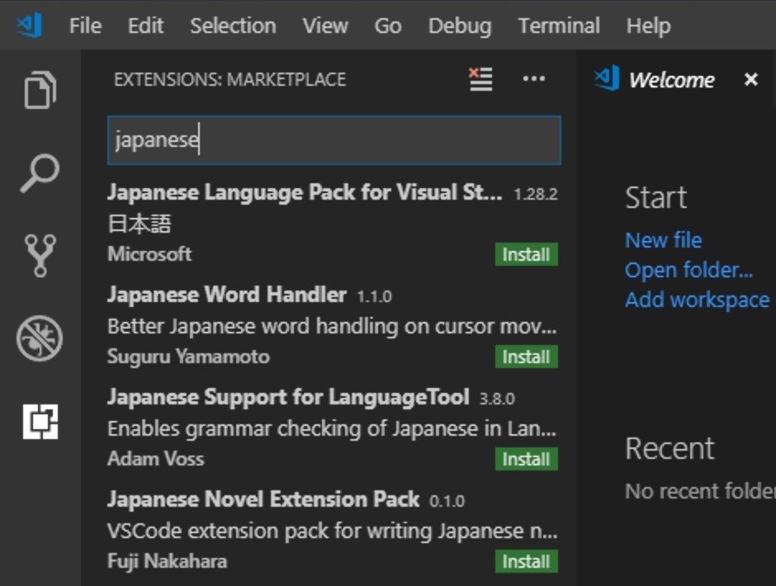Open the Selection menu
This screenshot has height=586, width=776.
coord(233,26)
